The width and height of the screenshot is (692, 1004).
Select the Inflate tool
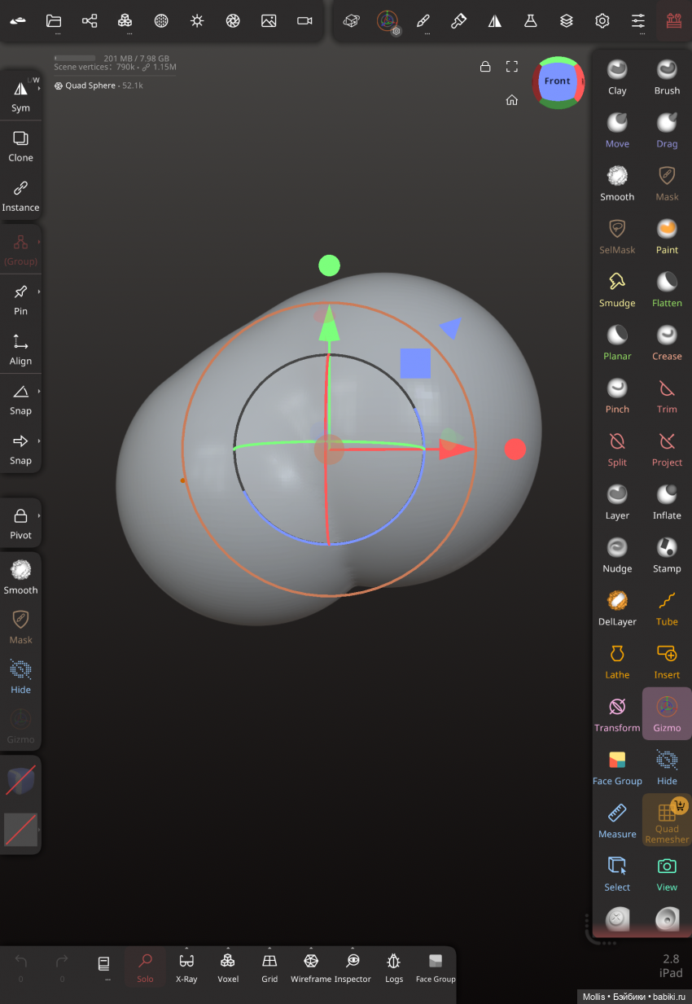pyautogui.click(x=667, y=502)
